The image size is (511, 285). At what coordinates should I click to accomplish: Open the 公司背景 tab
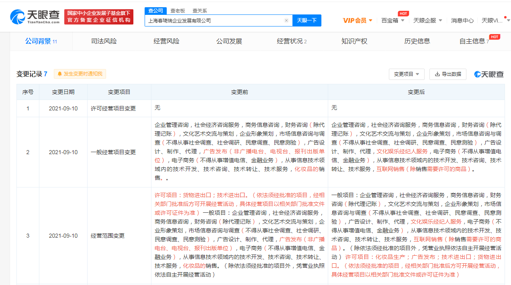tap(41, 41)
